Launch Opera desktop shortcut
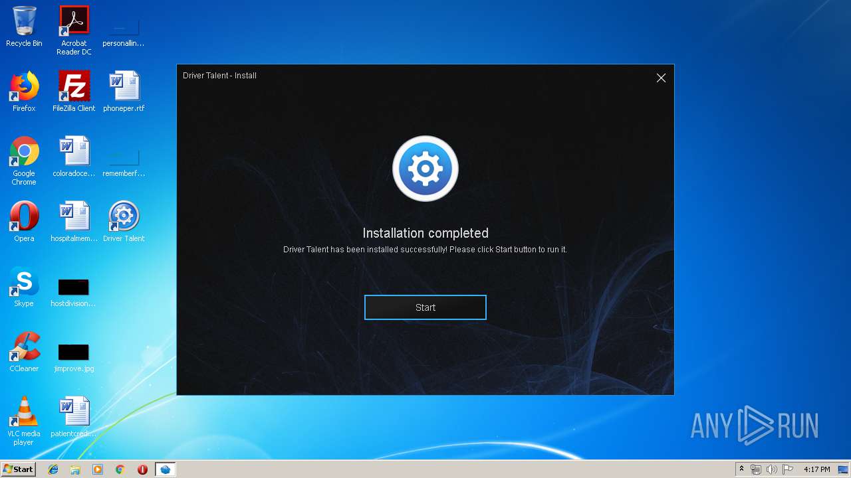Screen dimensions: 851x478 coord(24,222)
